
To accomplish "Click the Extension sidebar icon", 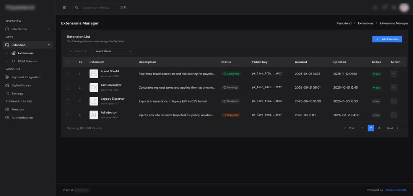I will tap(7, 45).
